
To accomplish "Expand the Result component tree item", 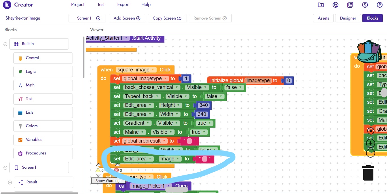I will pyautogui.click(x=10, y=182).
